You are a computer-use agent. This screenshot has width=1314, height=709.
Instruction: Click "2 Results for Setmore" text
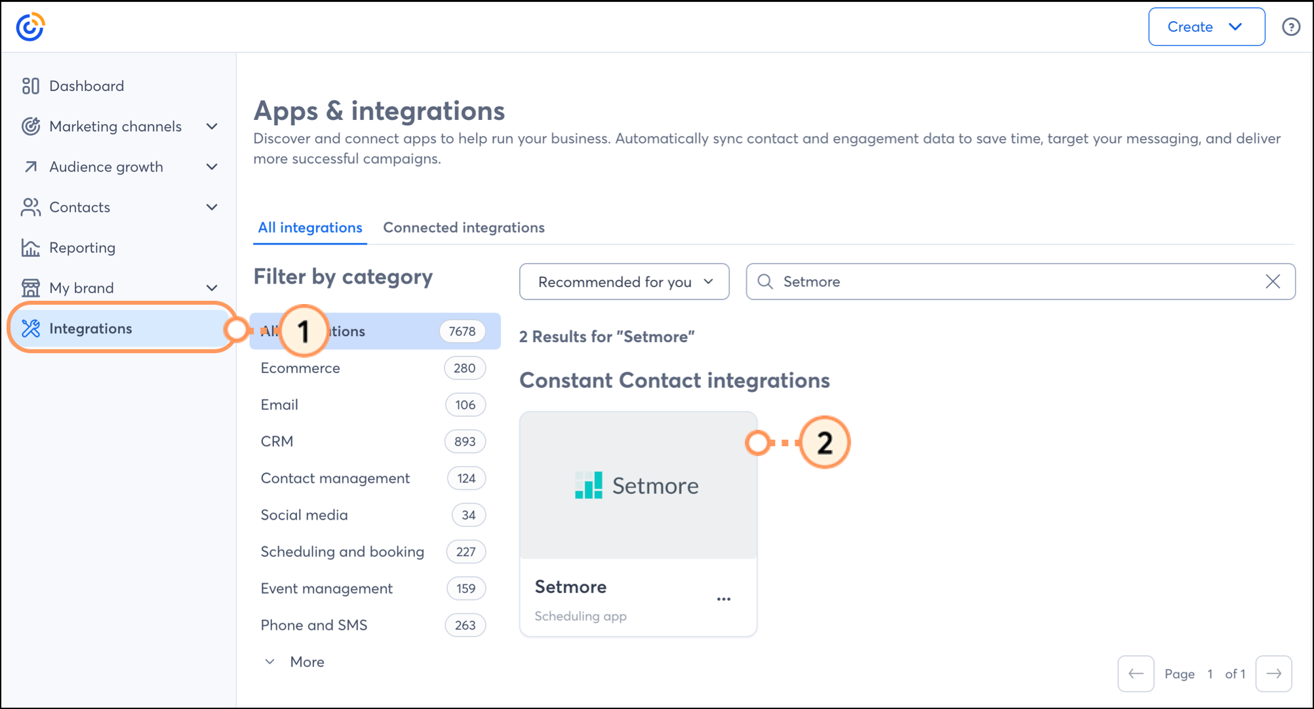click(607, 337)
